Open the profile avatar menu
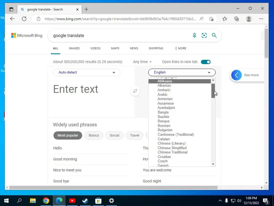Viewport: 274px width, 206px height. 249,19
